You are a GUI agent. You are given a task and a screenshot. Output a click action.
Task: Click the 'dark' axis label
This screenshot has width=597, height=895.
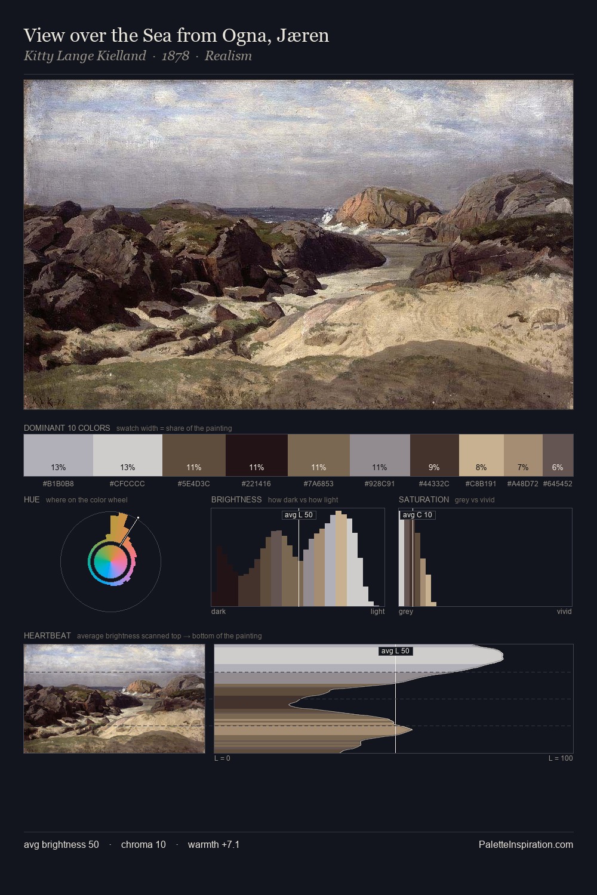pyautogui.click(x=219, y=612)
